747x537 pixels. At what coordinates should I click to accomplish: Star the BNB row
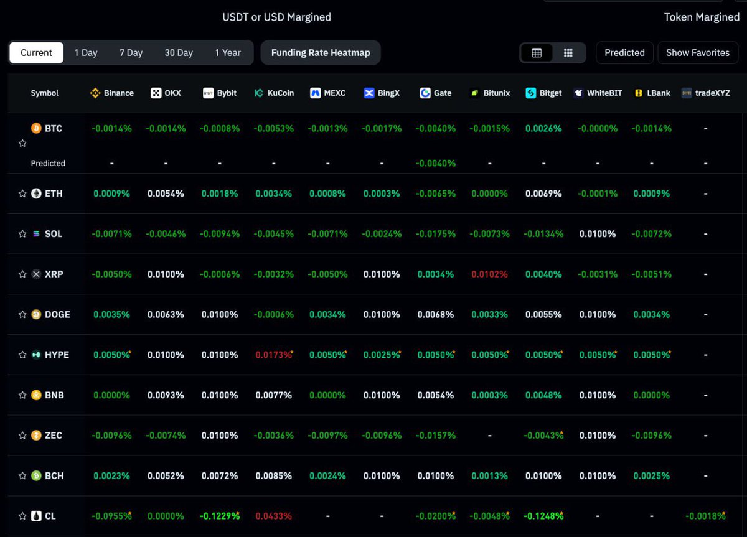(x=22, y=395)
